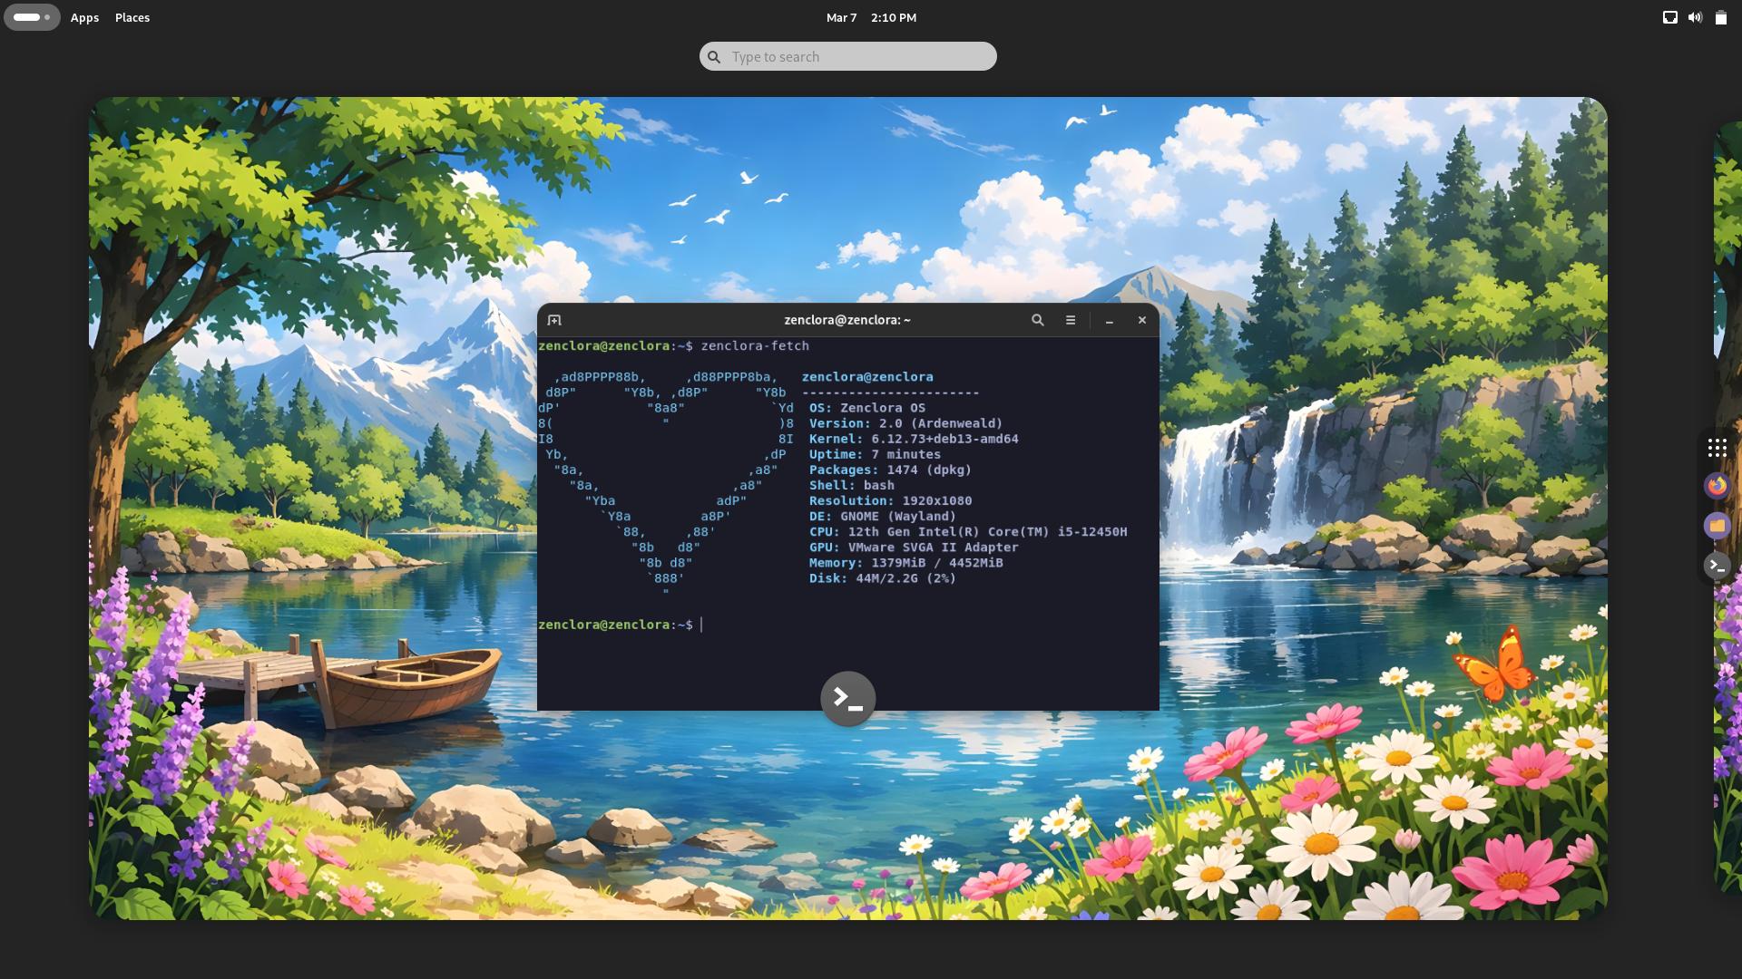The width and height of the screenshot is (1742, 979).
Task: Minimize the terminal window
Action: click(1110, 320)
